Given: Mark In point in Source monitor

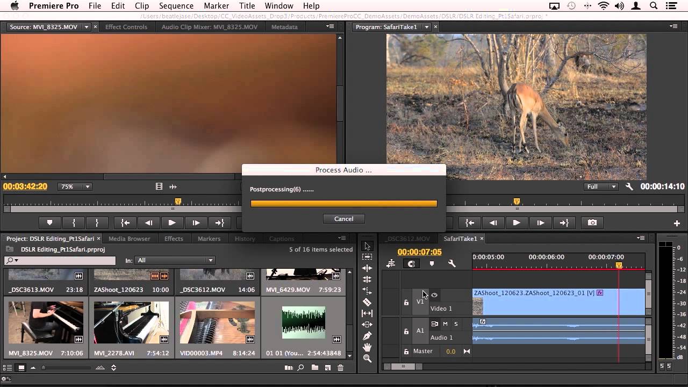Looking at the screenshot, I should click(74, 223).
